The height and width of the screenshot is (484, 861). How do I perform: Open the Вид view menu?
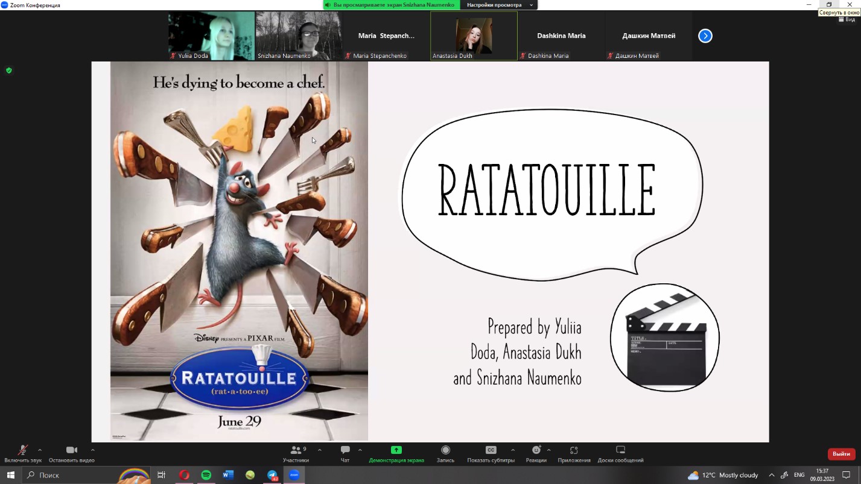(x=847, y=19)
